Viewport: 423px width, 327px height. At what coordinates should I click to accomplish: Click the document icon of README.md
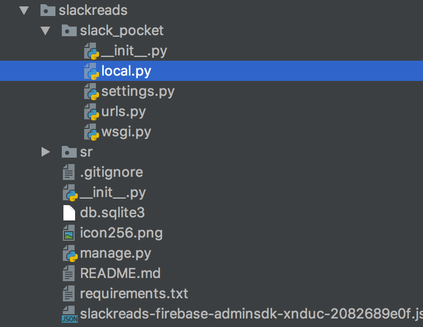[69, 273]
